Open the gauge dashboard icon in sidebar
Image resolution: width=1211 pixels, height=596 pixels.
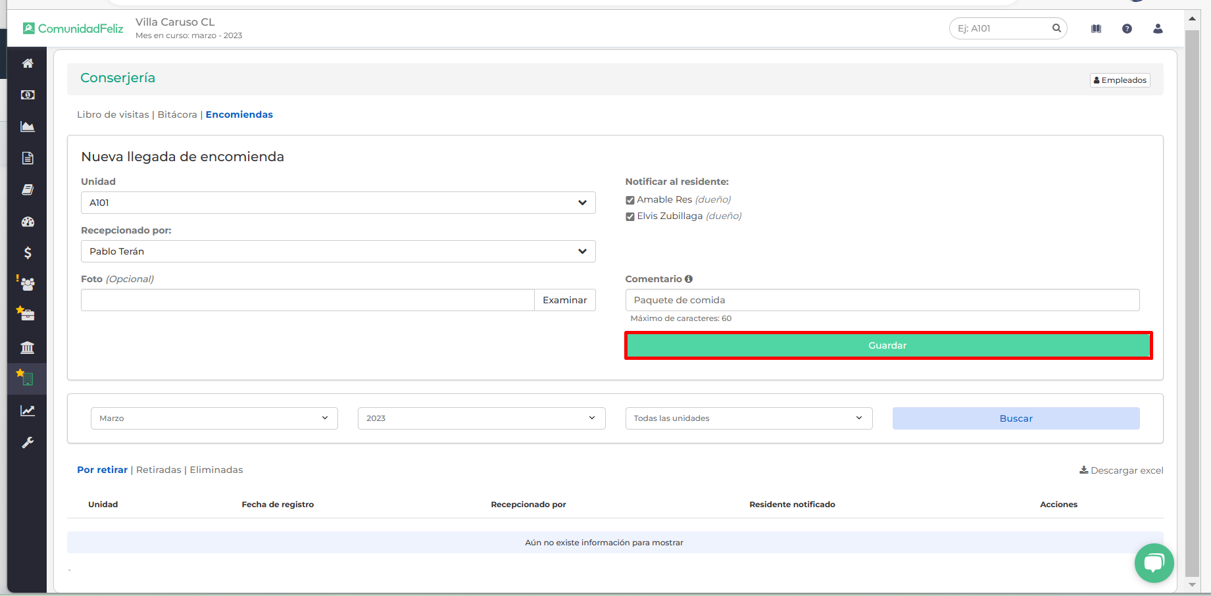point(28,222)
